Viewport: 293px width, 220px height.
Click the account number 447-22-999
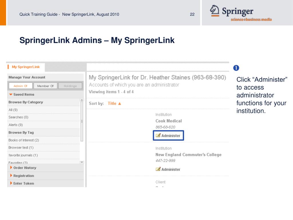pyautogui.click(x=165, y=160)
